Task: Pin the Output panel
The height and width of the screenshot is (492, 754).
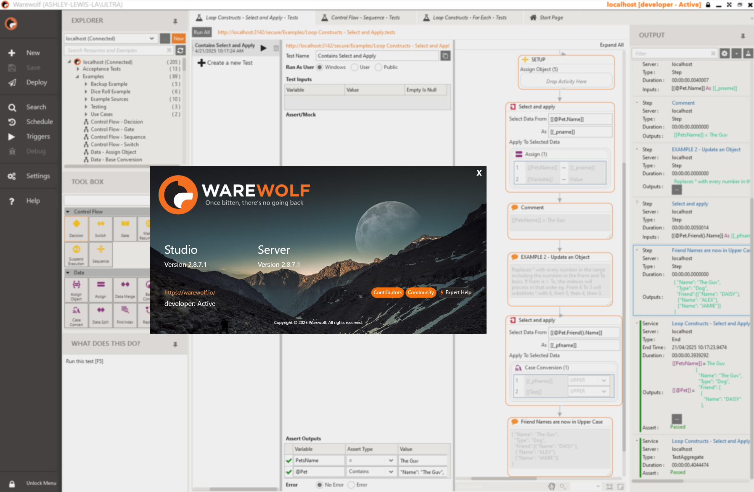Action: 743,36
